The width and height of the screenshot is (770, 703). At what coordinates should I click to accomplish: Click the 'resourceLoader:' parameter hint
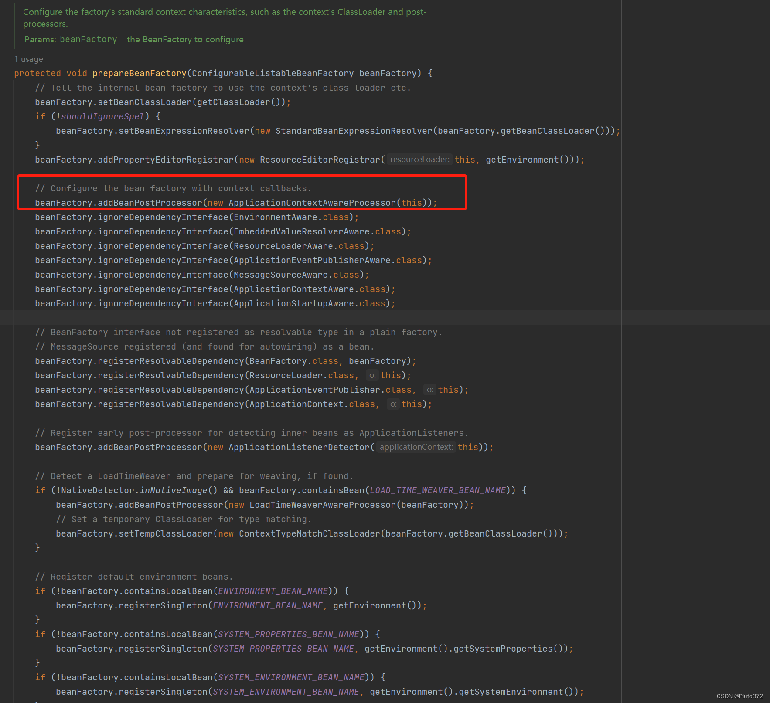pos(419,160)
